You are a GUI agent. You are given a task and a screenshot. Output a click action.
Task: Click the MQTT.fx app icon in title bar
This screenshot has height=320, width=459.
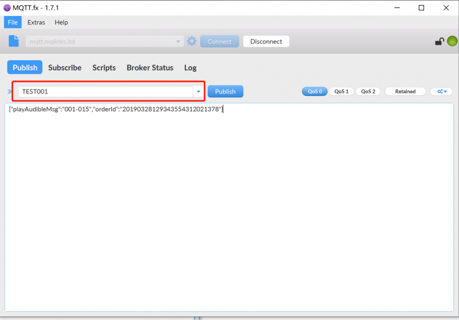point(7,7)
